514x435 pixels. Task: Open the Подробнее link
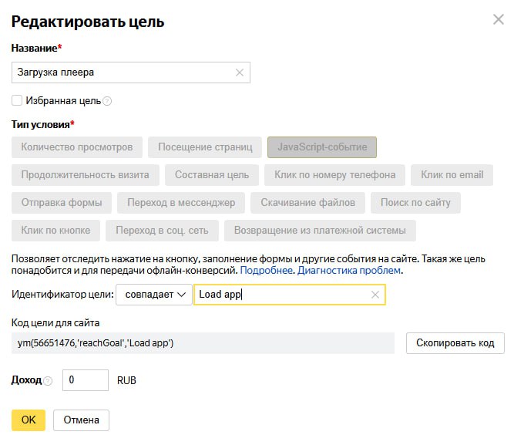click(267, 271)
